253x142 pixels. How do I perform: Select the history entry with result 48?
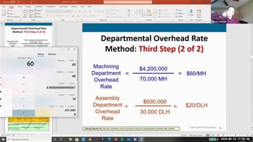pos(66,74)
